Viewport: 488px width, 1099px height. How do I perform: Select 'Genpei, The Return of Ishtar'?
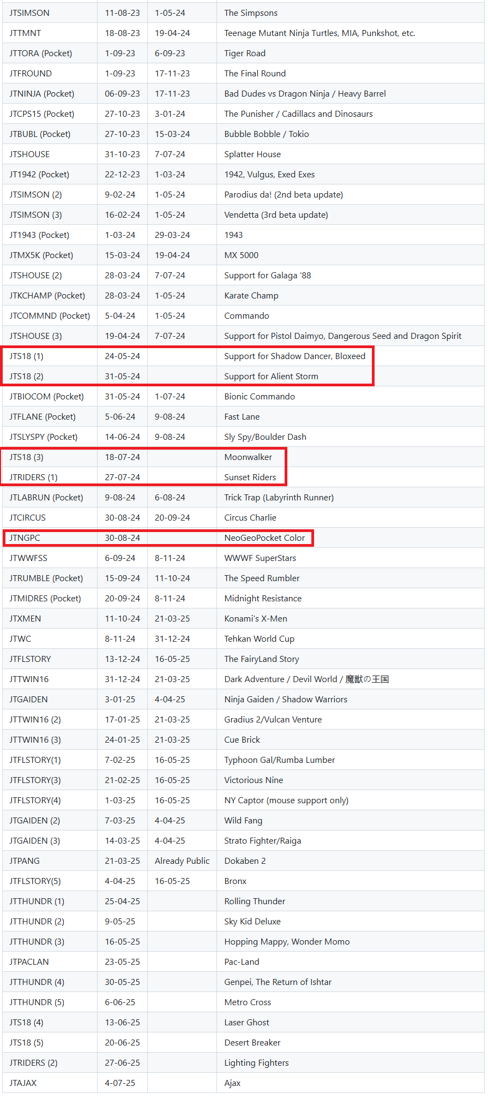[x=278, y=982]
